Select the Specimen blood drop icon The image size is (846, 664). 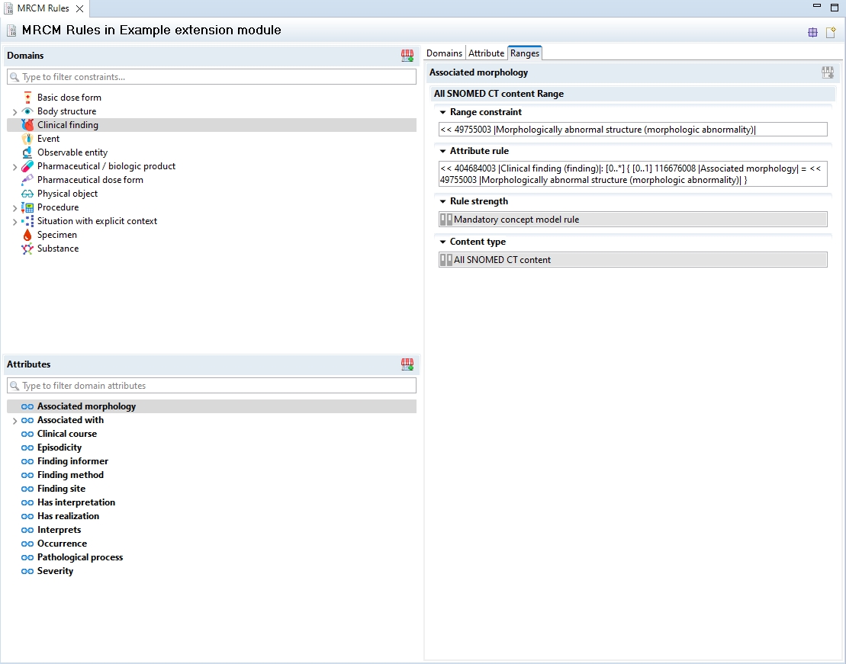(x=27, y=235)
